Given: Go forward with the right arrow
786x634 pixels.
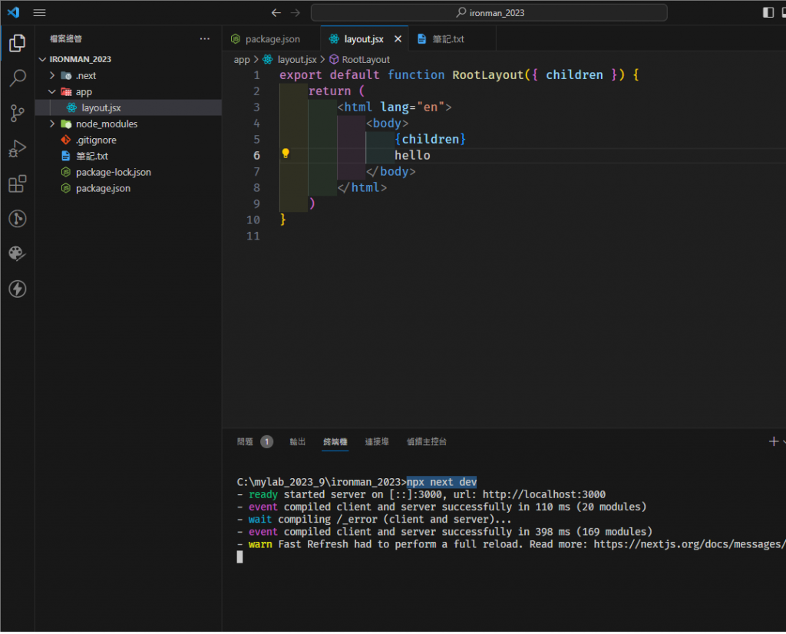Looking at the screenshot, I should (296, 13).
